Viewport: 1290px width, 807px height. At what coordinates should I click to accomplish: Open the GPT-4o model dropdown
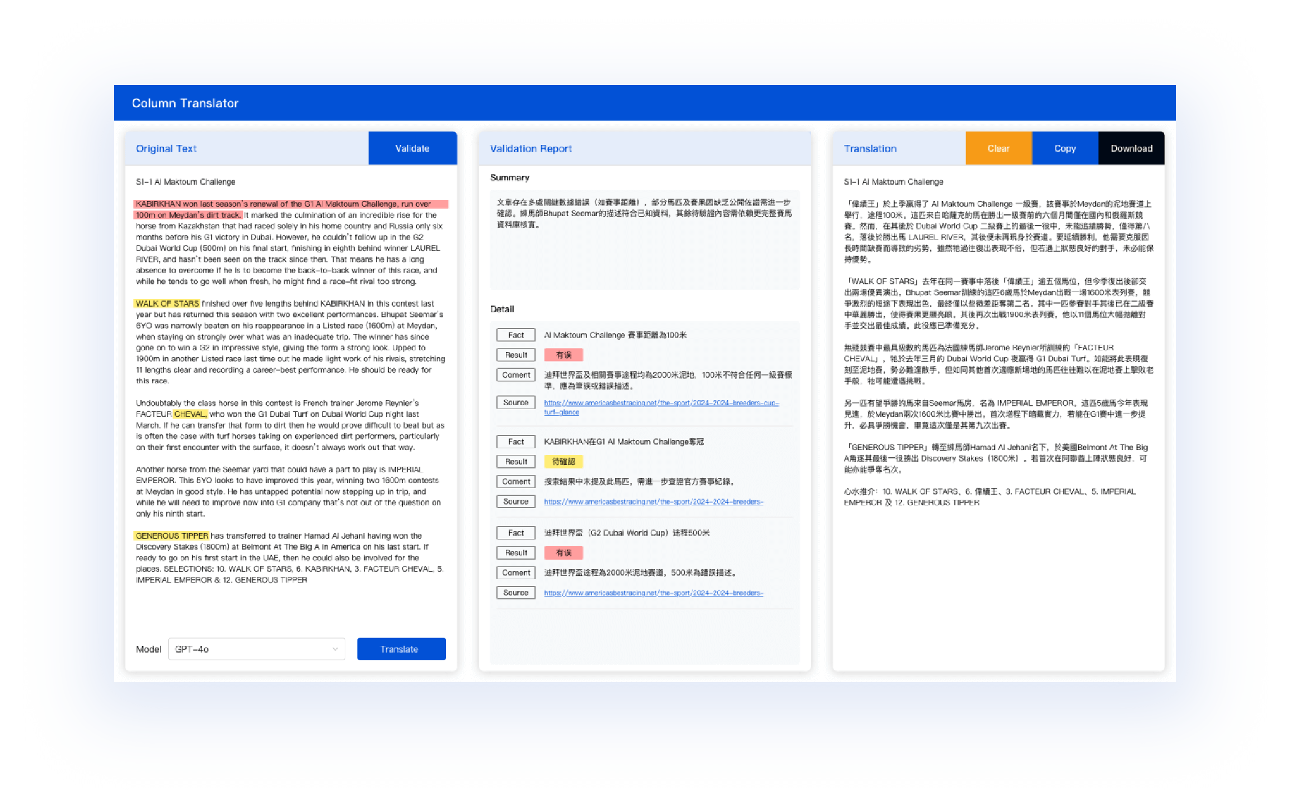pos(256,649)
